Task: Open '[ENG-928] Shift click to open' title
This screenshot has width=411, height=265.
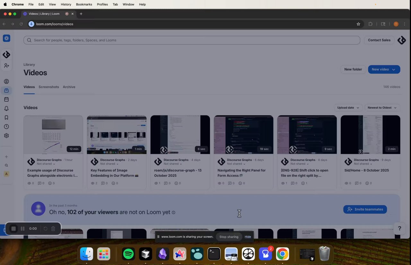Action: (x=305, y=173)
